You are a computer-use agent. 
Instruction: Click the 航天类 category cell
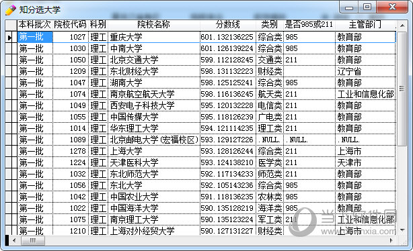[270, 94]
